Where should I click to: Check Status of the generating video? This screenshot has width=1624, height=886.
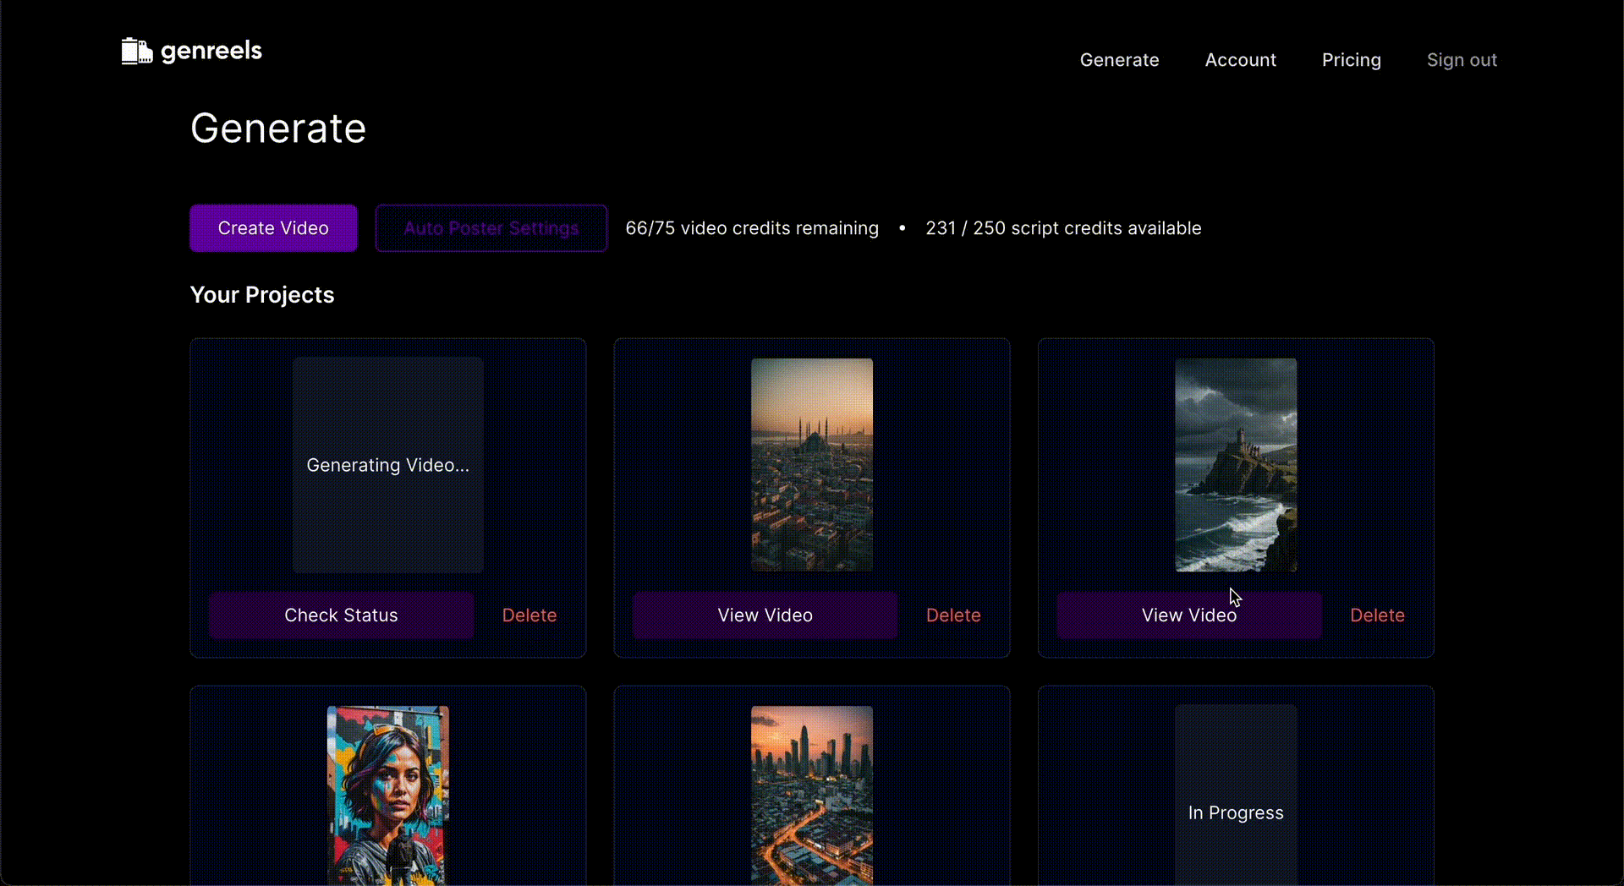click(x=341, y=615)
